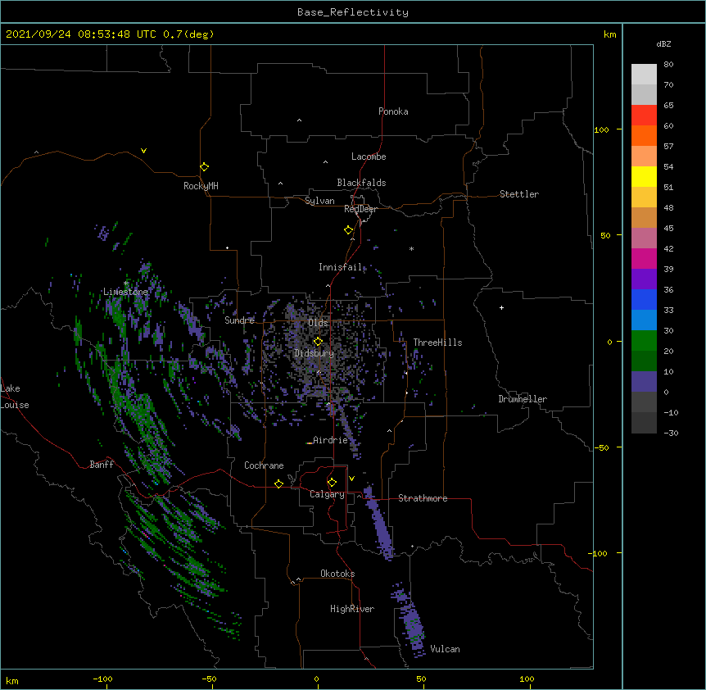Click the Limestone label
Image resolution: width=706 pixels, height=690 pixels.
[x=125, y=292]
